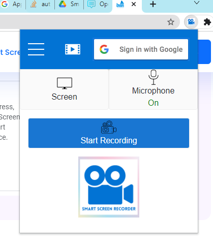Close the active browser tab
This screenshot has height=248, width=213.
(134, 4)
